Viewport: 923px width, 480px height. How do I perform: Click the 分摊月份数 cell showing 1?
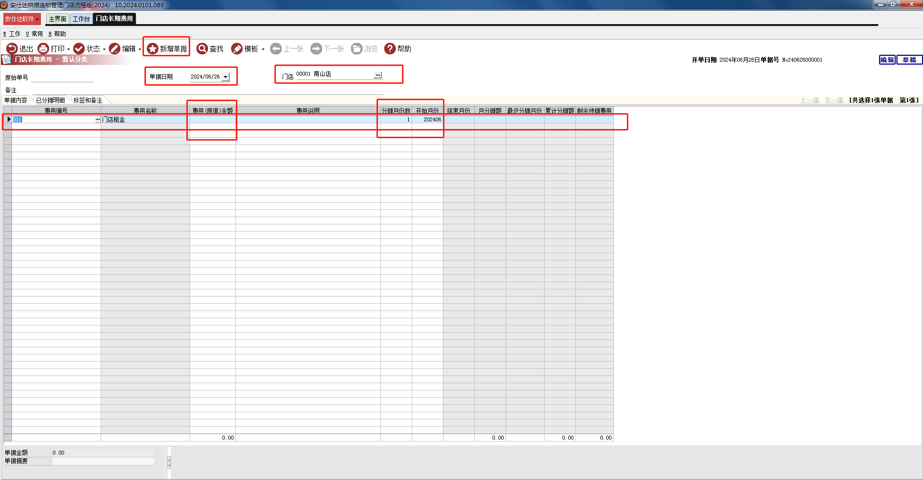pos(396,119)
